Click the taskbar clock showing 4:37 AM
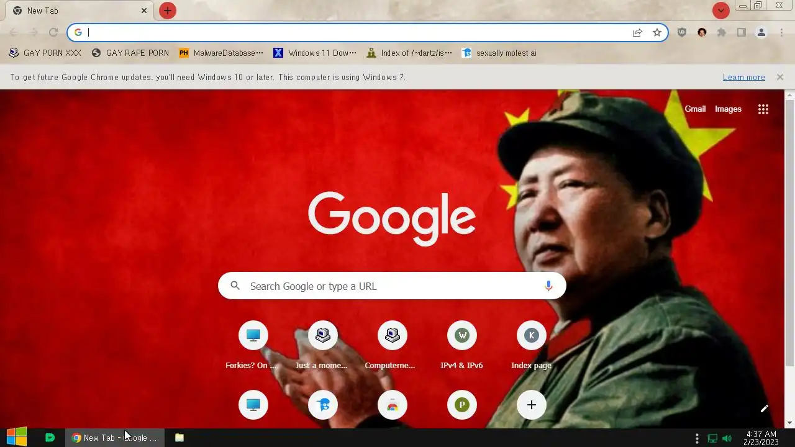This screenshot has width=795, height=447. [x=761, y=438]
